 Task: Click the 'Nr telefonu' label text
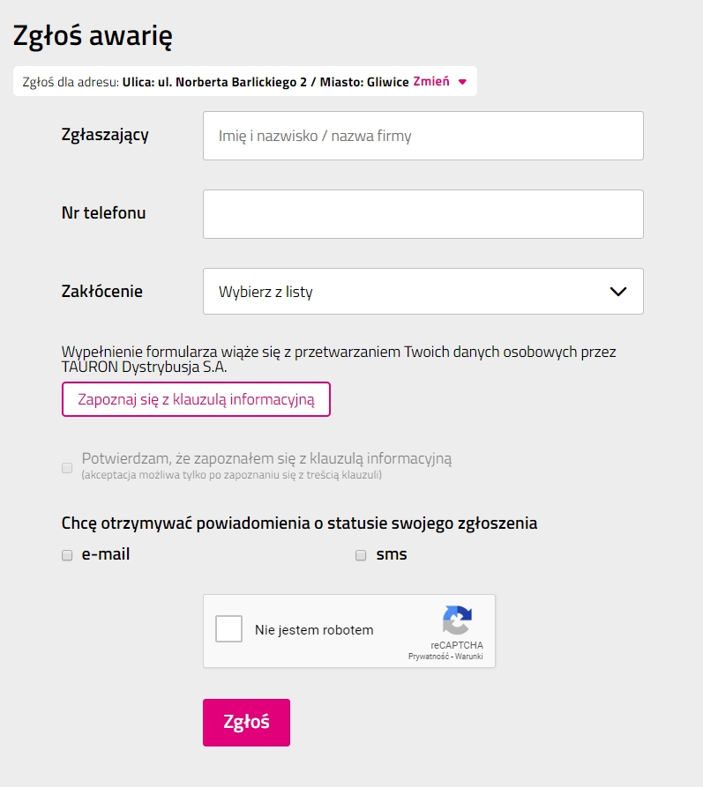tap(104, 213)
